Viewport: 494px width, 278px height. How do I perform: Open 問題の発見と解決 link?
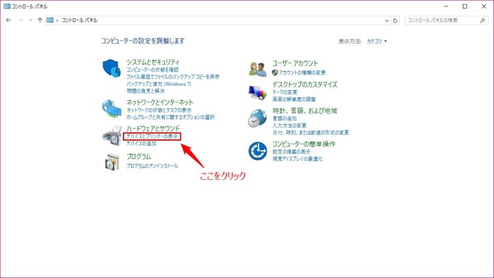pos(145,91)
